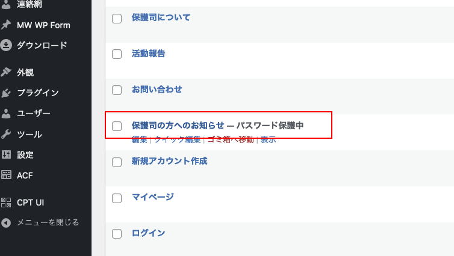
Task: Move page to trash via ゴミ箱へ移動
Action: 230,140
